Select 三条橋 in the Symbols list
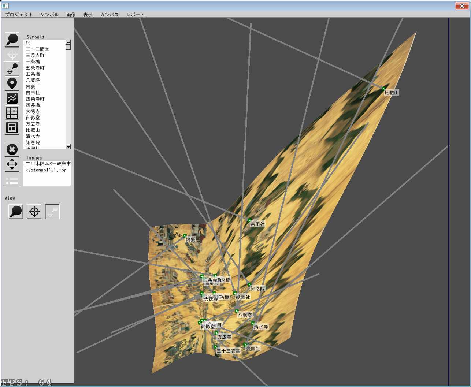 45,62
